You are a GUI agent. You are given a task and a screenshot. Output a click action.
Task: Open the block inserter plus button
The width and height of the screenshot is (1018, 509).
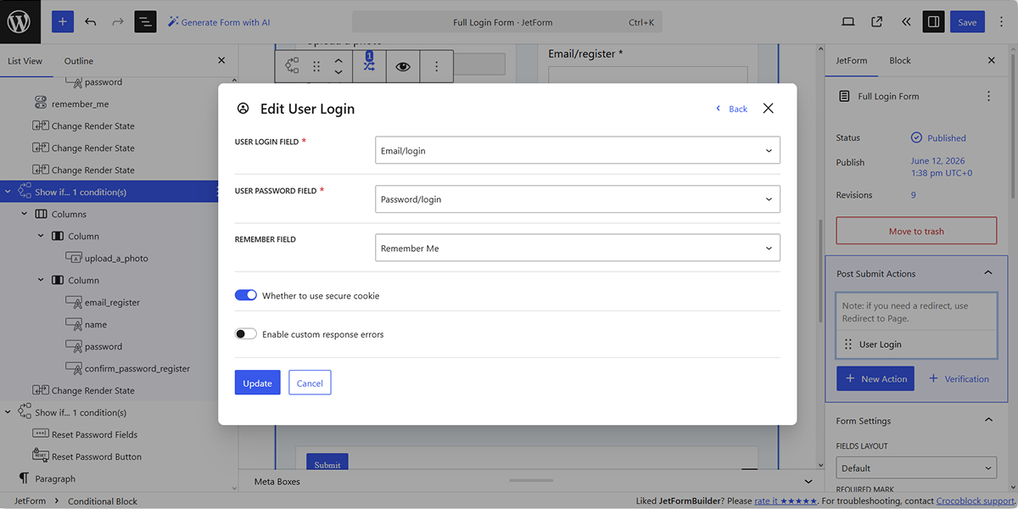tap(63, 22)
